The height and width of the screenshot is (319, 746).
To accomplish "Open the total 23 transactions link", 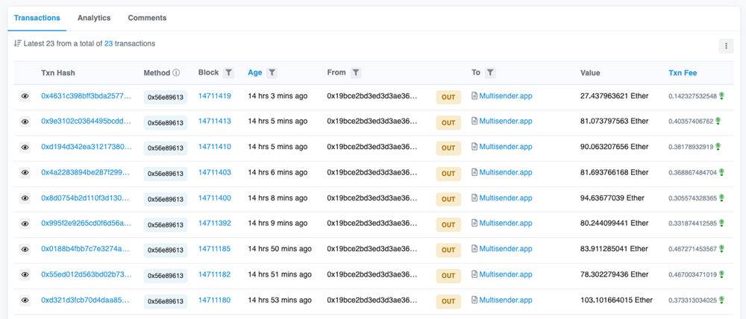I will 108,44.
